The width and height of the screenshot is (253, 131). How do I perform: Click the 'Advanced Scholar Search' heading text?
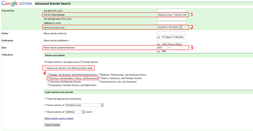53,4
